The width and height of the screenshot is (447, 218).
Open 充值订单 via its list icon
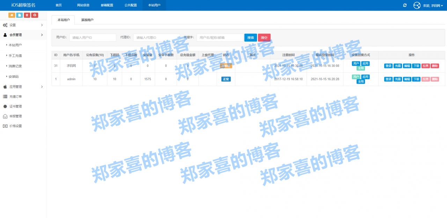(5, 96)
